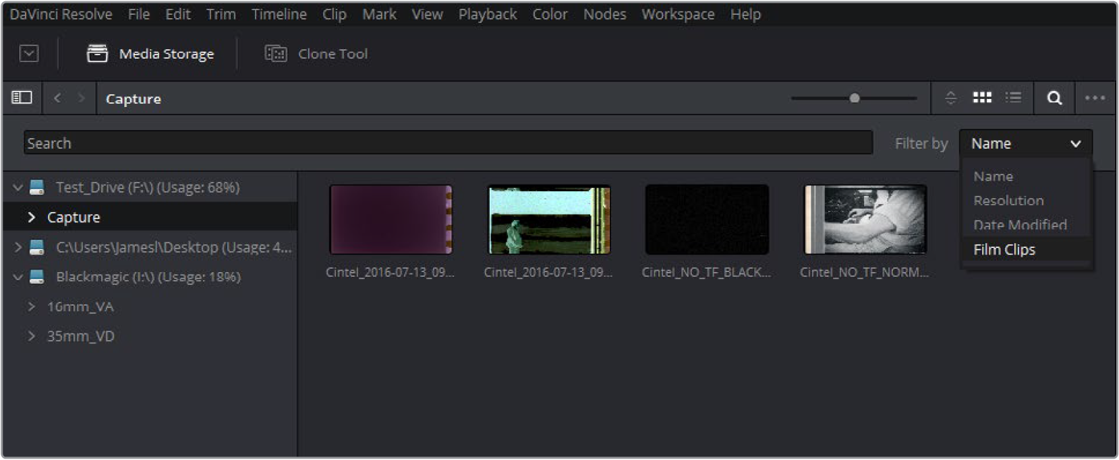The width and height of the screenshot is (1119, 460).
Task: Click the Capture path title in header
Action: pyautogui.click(x=134, y=99)
